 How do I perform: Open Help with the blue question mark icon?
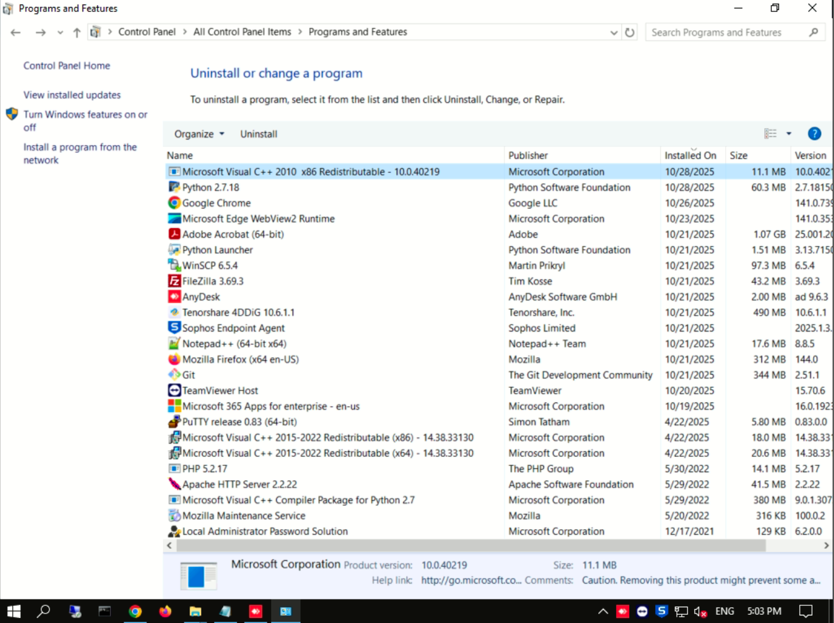pos(815,133)
